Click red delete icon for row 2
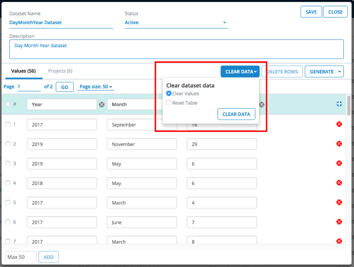 (x=339, y=144)
